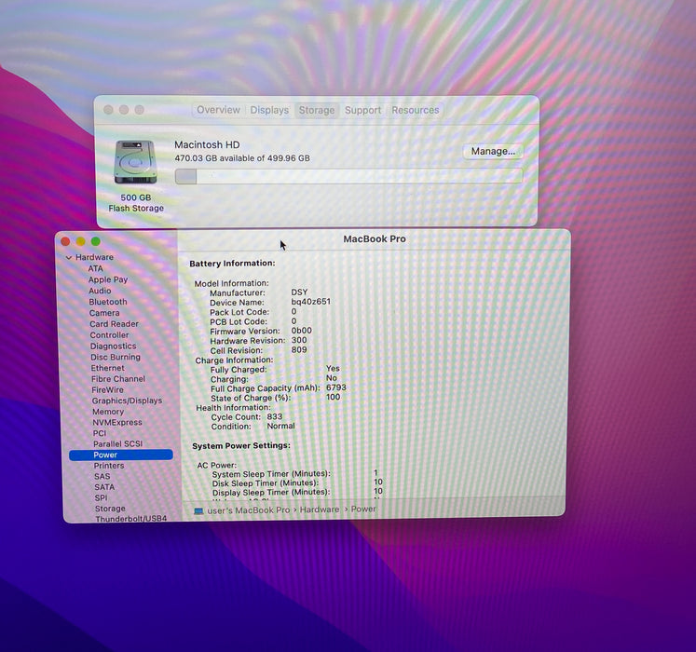Select Memory in the sidebar
696x652 pixels.
108,412
